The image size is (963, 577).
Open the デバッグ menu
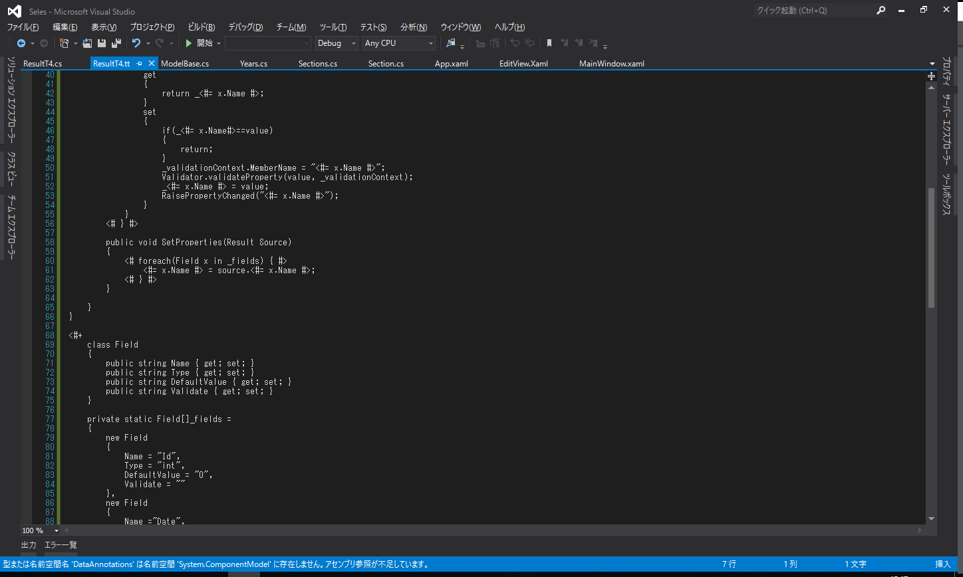pos(245,27)
